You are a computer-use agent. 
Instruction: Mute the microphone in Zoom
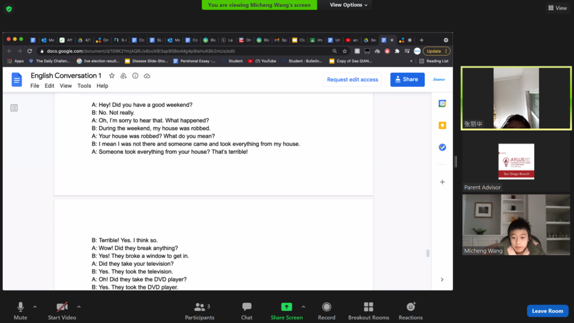click(x=21, y=311)
